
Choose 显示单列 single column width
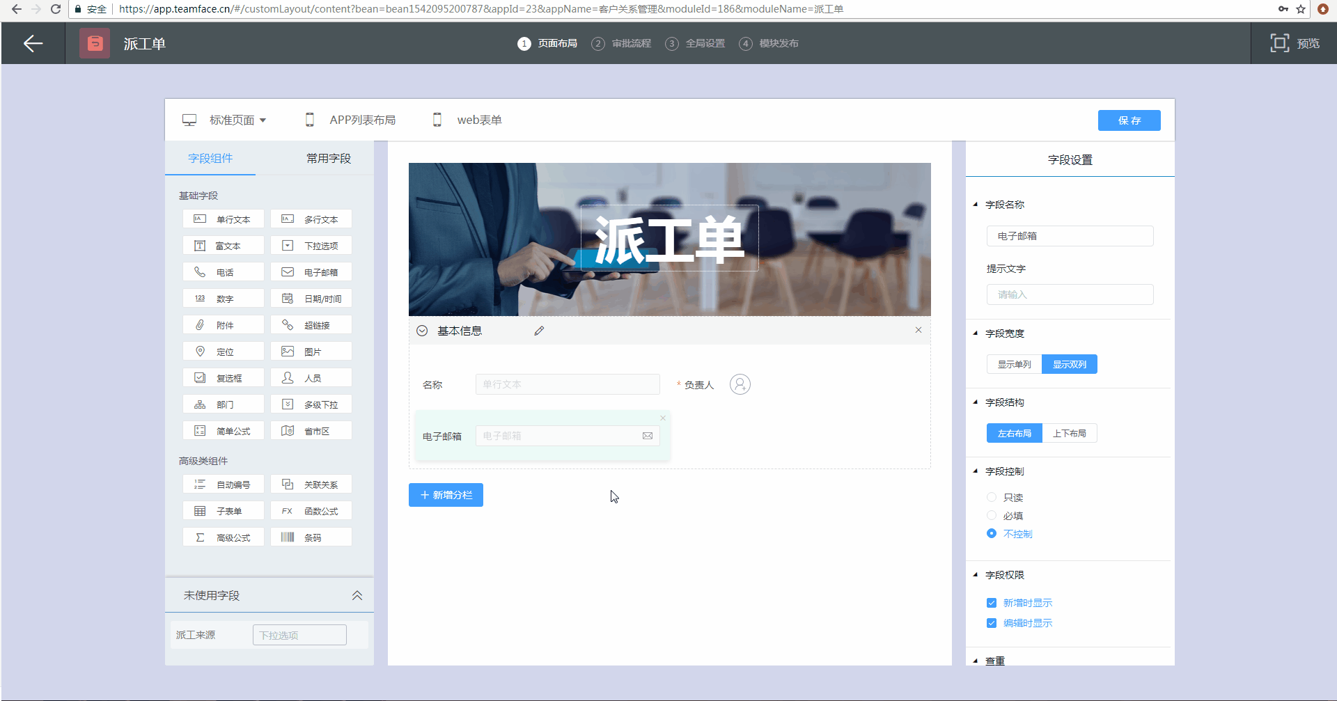(1014, 364)
